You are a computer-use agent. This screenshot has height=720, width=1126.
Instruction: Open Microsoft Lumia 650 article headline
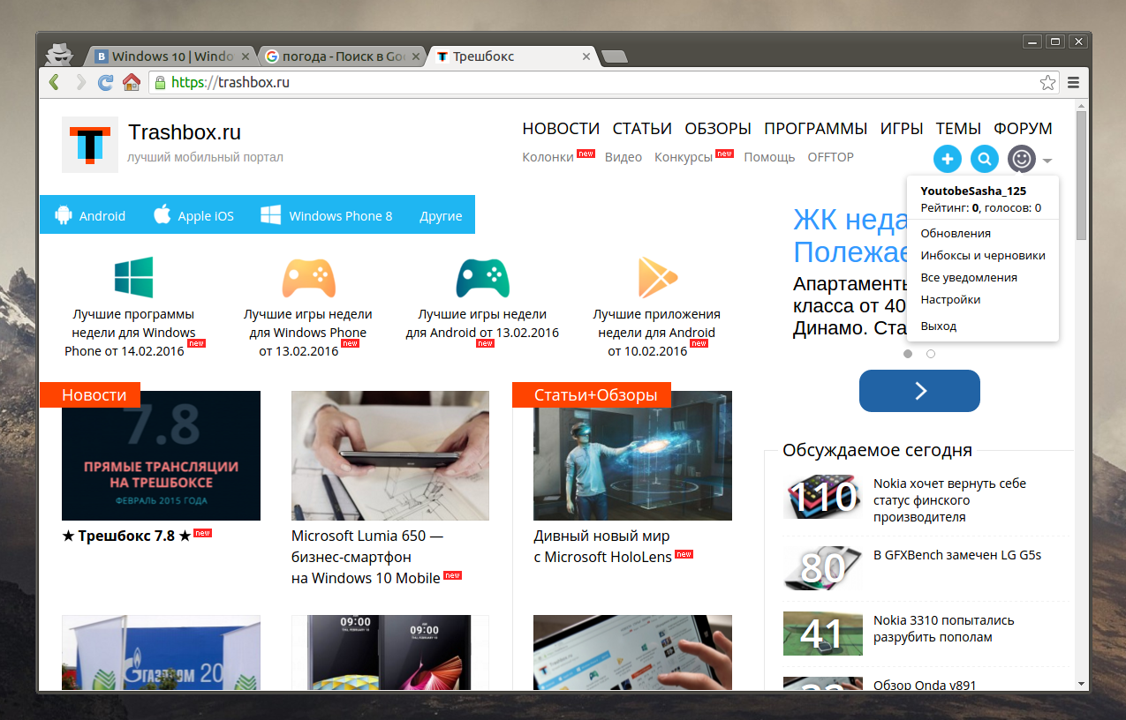click(367, 557)
